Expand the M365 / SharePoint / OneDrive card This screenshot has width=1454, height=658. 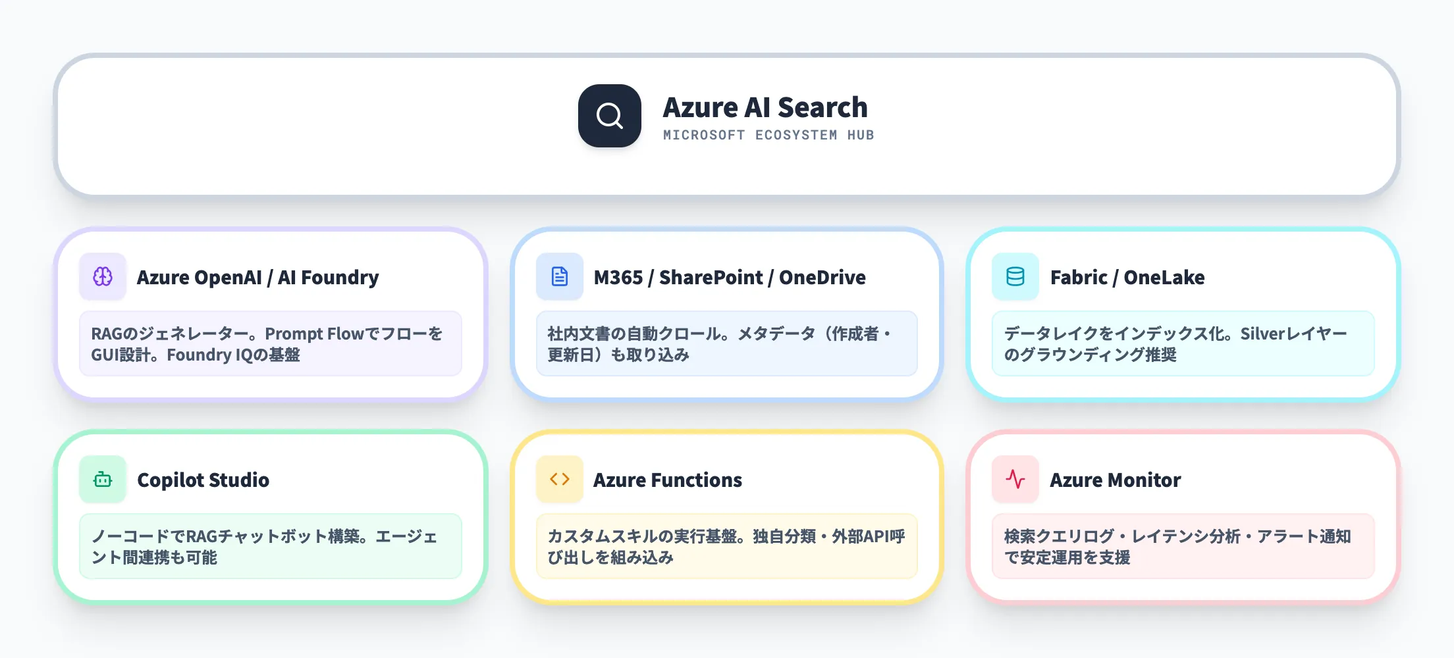[x=724, y=313]
